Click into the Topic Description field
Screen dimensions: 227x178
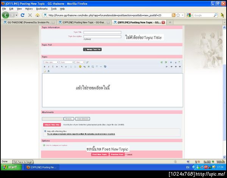click(103, 36)
